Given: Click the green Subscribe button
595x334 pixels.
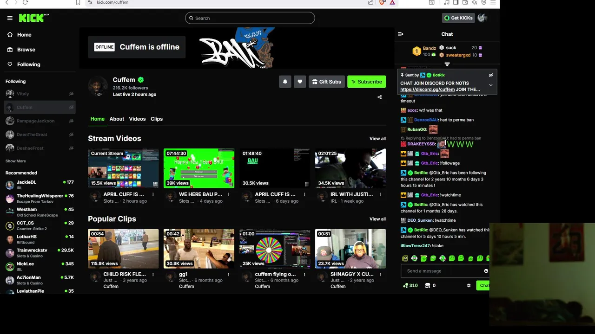Looking at the screenshot, I should click(366, 82).
